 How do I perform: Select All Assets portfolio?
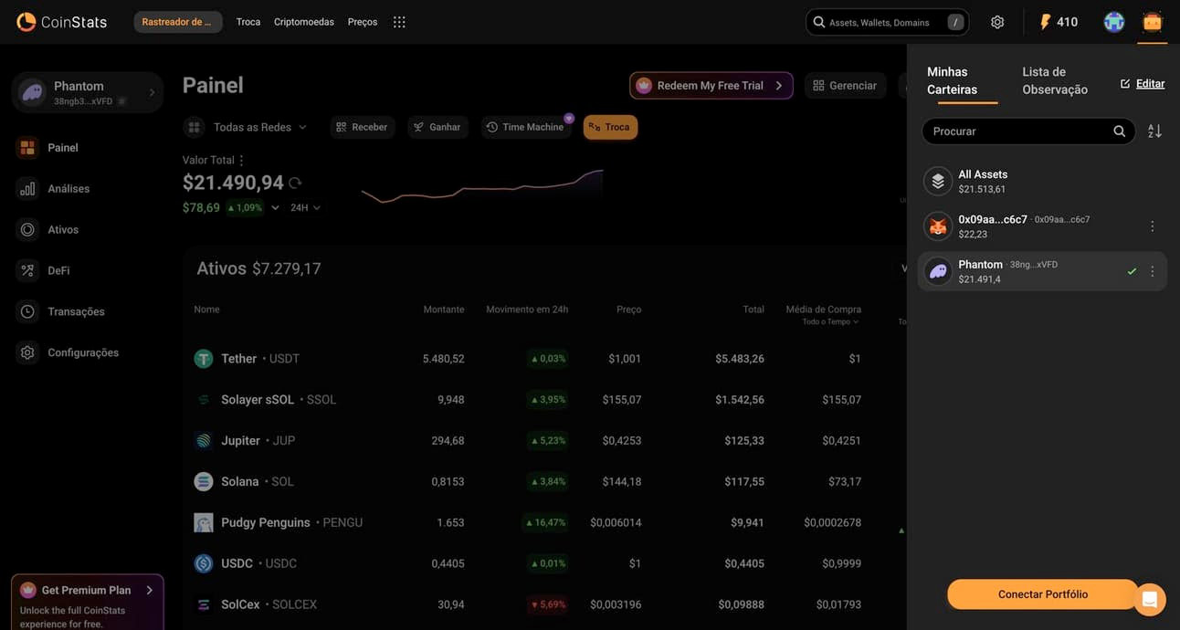(983, 181)
